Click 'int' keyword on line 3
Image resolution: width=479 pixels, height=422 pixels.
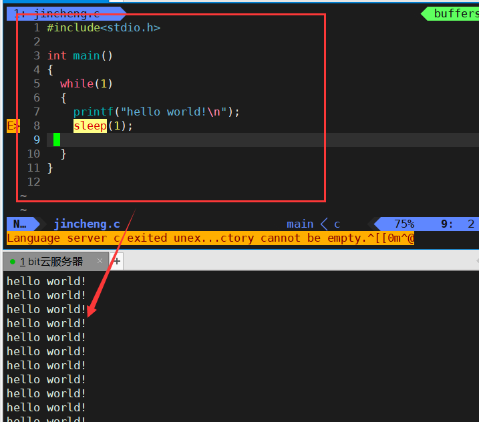[57, 56]
